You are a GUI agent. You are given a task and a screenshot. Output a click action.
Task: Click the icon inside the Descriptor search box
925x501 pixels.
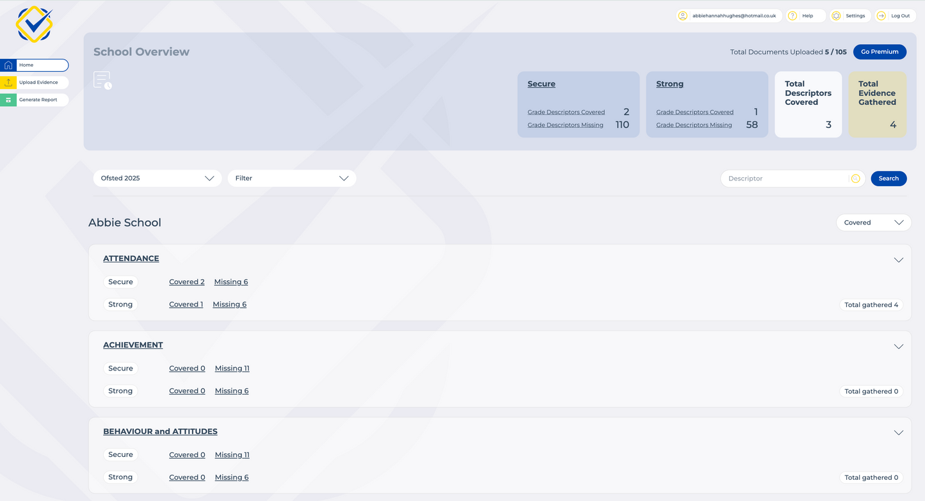pos(856,179)
